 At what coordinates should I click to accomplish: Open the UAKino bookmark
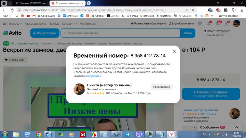pyautogui.click(x=113, y=16)
